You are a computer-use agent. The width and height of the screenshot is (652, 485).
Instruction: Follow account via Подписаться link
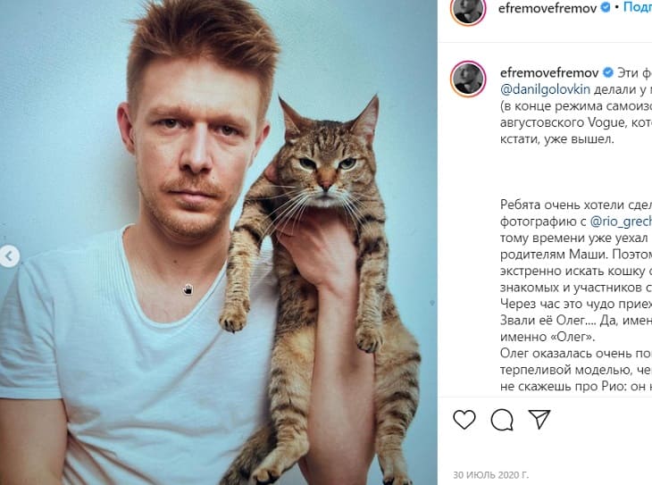(638, 7)
